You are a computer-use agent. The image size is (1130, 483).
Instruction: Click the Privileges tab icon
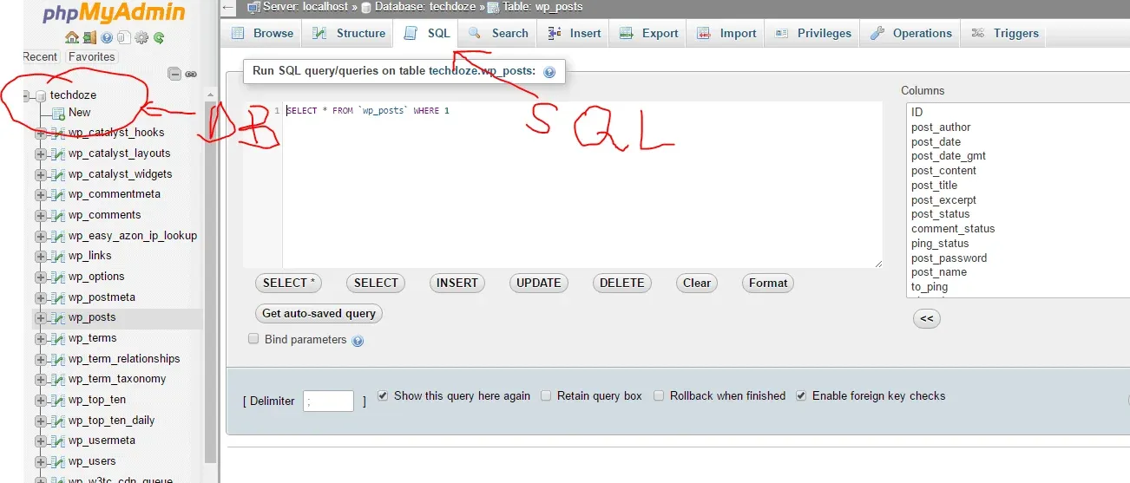click(x=781, y=34)
